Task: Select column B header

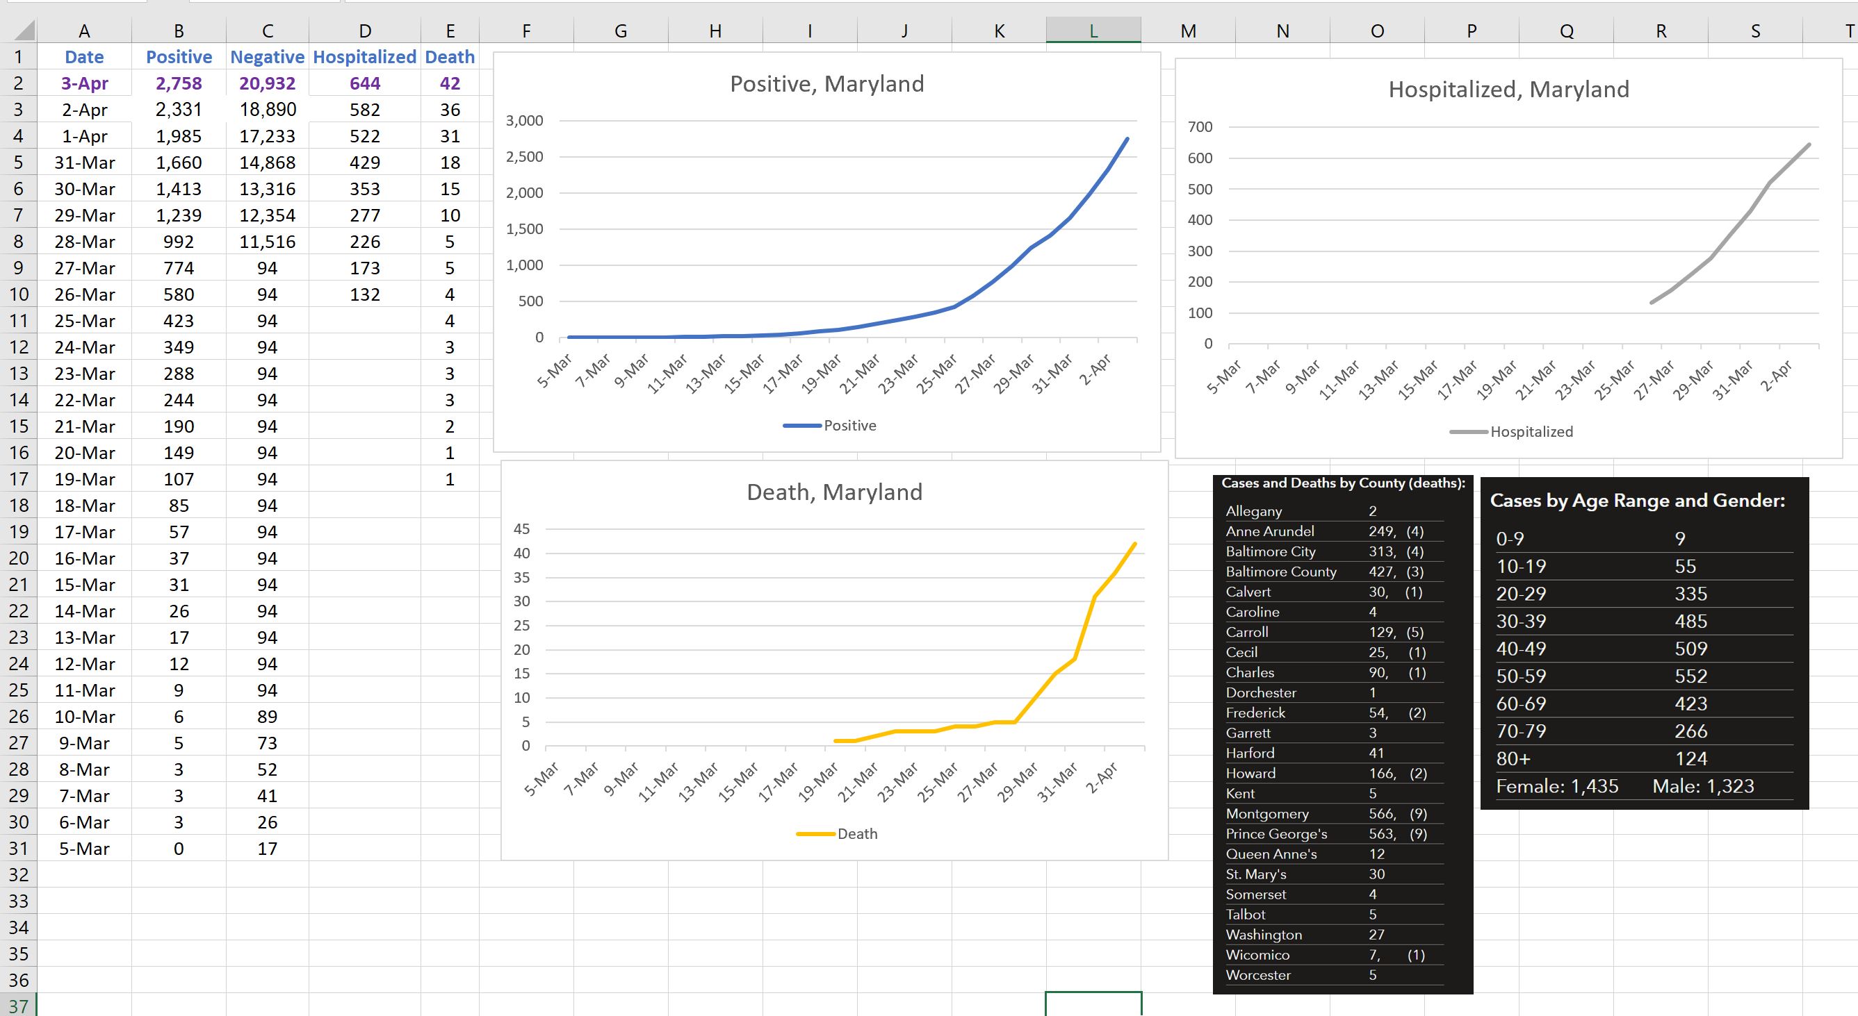Action: [x=179, y=31]
